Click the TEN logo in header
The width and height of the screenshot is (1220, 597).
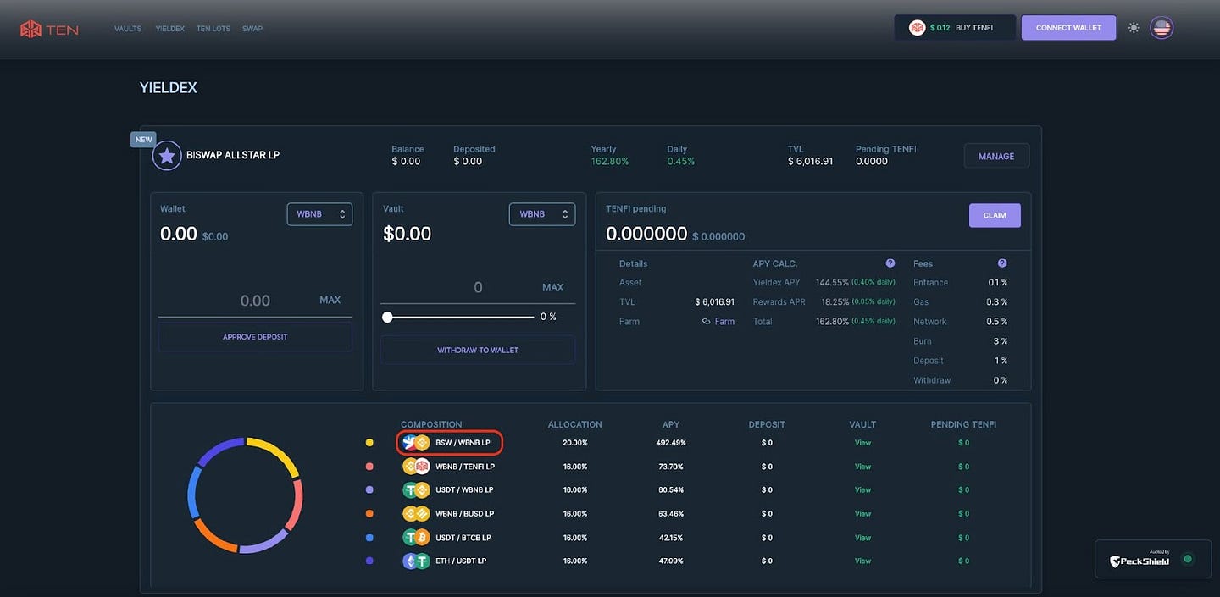pyautogui.click(x=49, y=29)
